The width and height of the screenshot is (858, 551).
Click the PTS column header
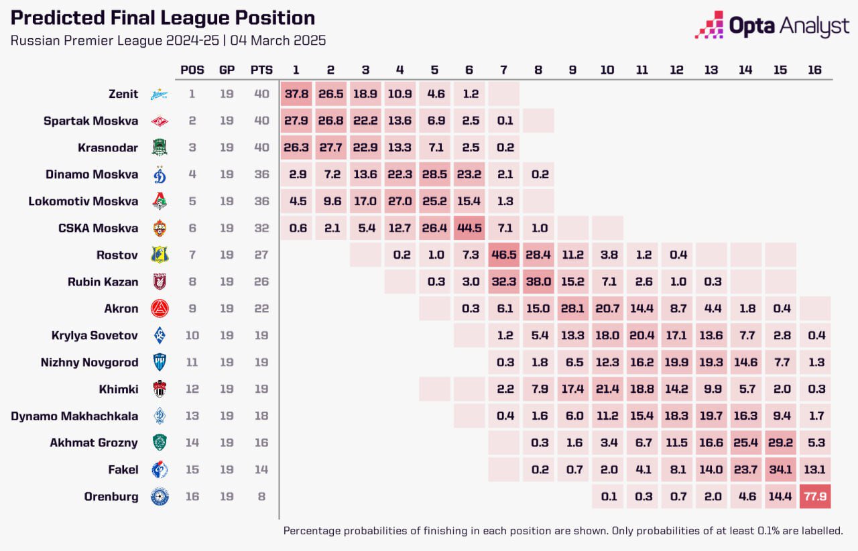pos(261,70)
